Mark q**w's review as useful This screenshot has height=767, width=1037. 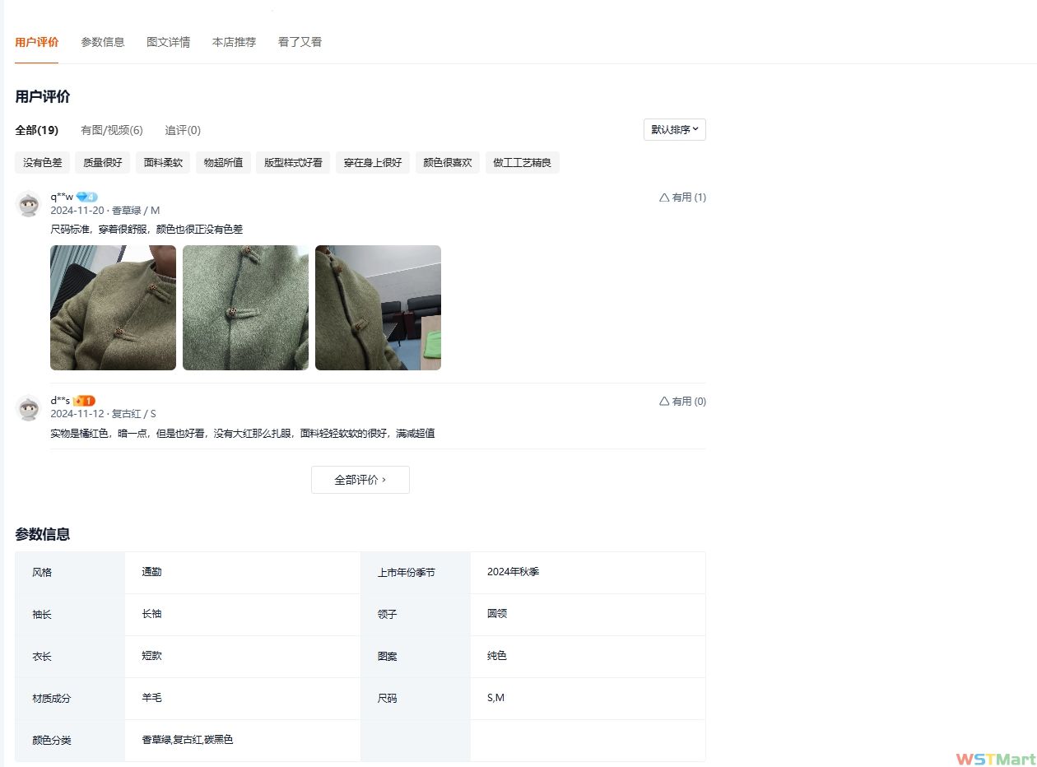(682, 198)
